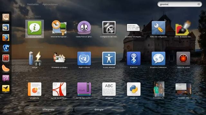Open Bluetooth settings
Screen dimensions: 206x115
tap(134, 60)
